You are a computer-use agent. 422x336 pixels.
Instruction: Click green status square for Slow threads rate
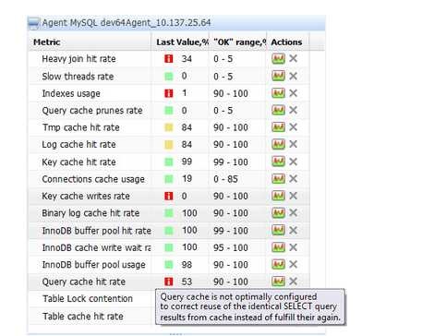[x=169, y=76]
